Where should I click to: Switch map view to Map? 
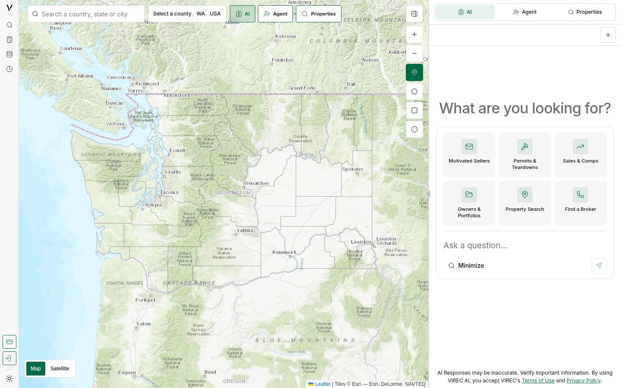coord(36,369)
